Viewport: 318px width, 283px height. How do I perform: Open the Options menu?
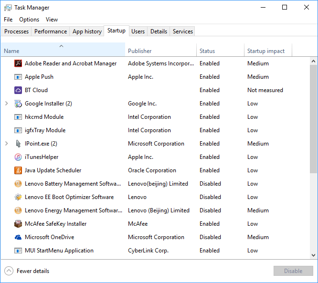tap(29, 20)
